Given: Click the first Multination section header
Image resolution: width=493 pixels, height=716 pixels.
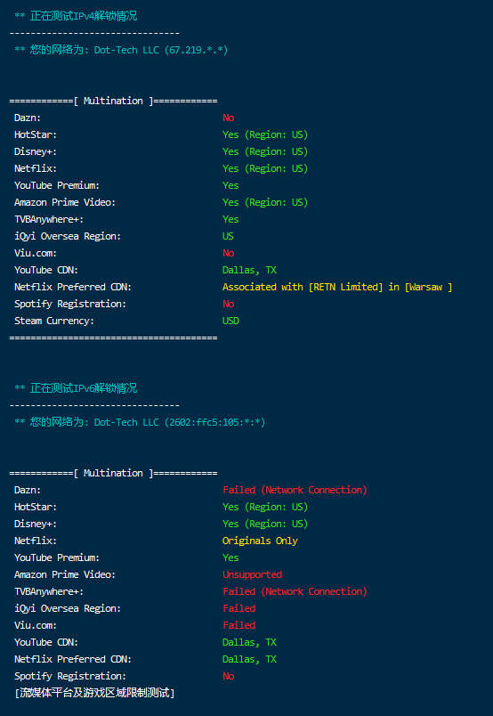Looking at the screenshot, I should click(x=113, y=101).
